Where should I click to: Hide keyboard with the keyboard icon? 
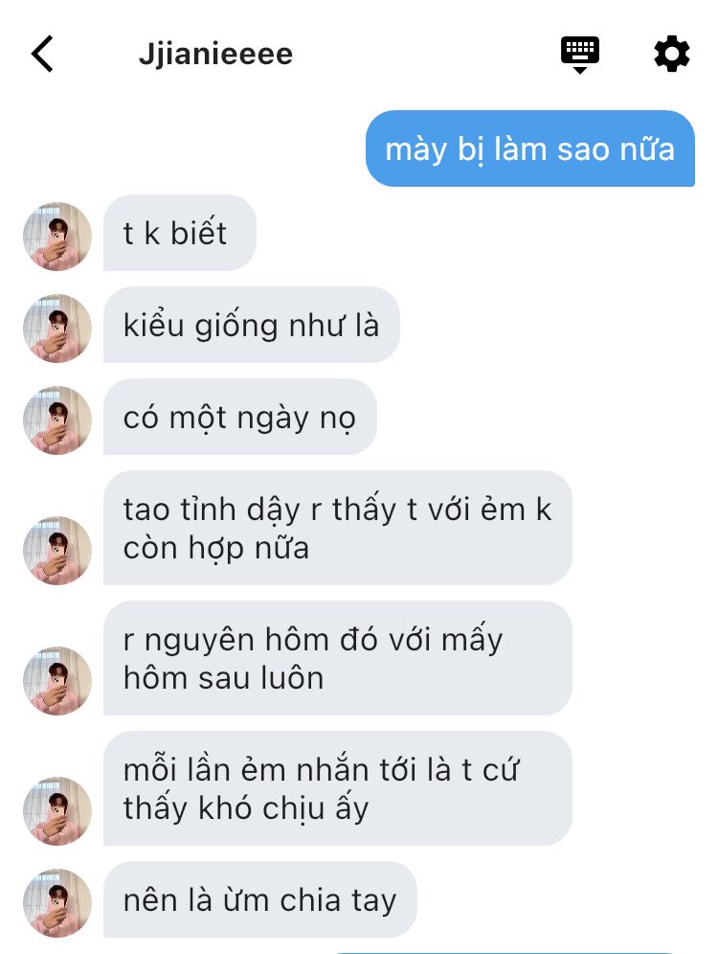tap(580, 55)
